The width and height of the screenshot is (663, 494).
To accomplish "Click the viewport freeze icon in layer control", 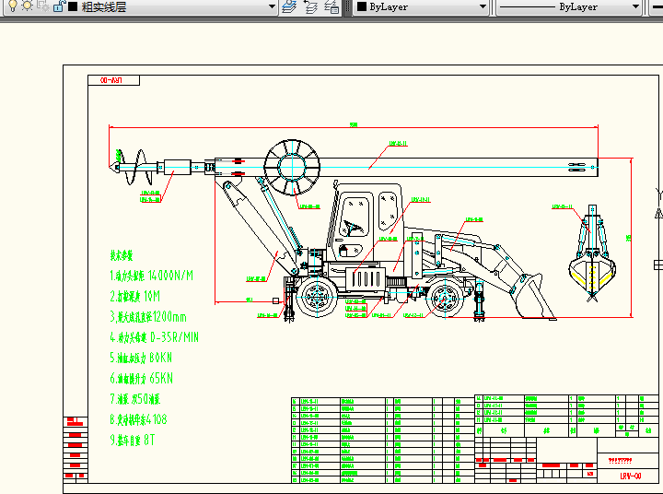I will click(41, 6).
